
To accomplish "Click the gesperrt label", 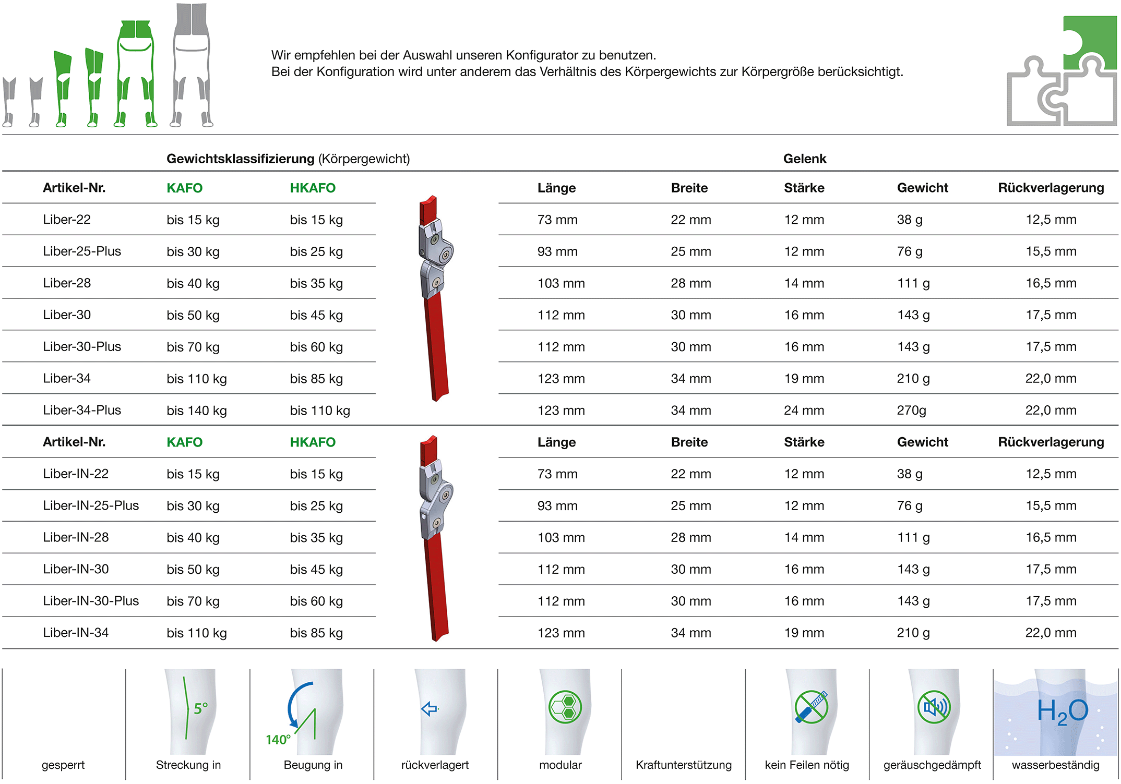I will click(63, 765).
